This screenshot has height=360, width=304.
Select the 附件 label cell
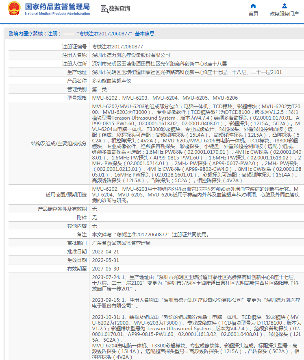pos(82,217)
